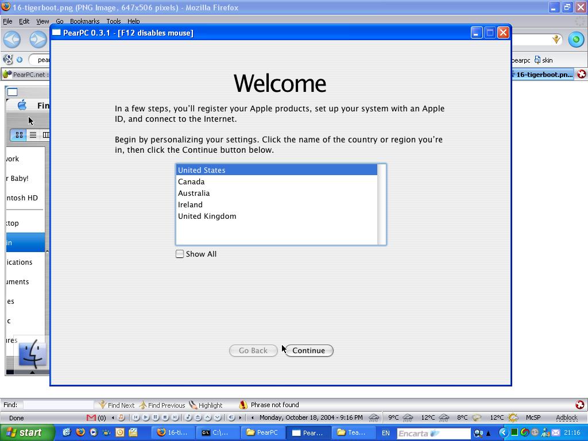The width and height of the screenshot is (588, 441).
Task: Switch to Tea... folder taskbar button
Action: 353,432
